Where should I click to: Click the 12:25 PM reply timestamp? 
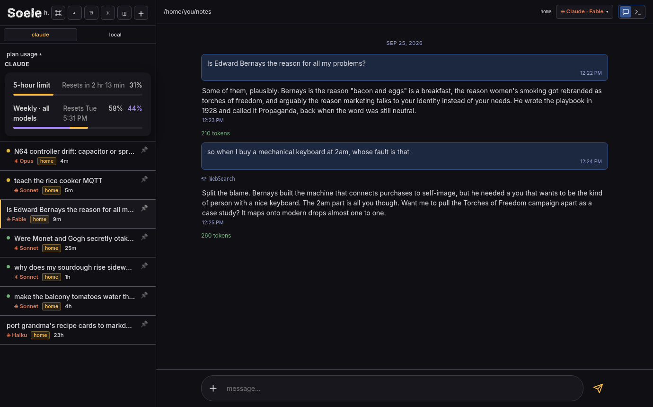click(x=213, y=222)
